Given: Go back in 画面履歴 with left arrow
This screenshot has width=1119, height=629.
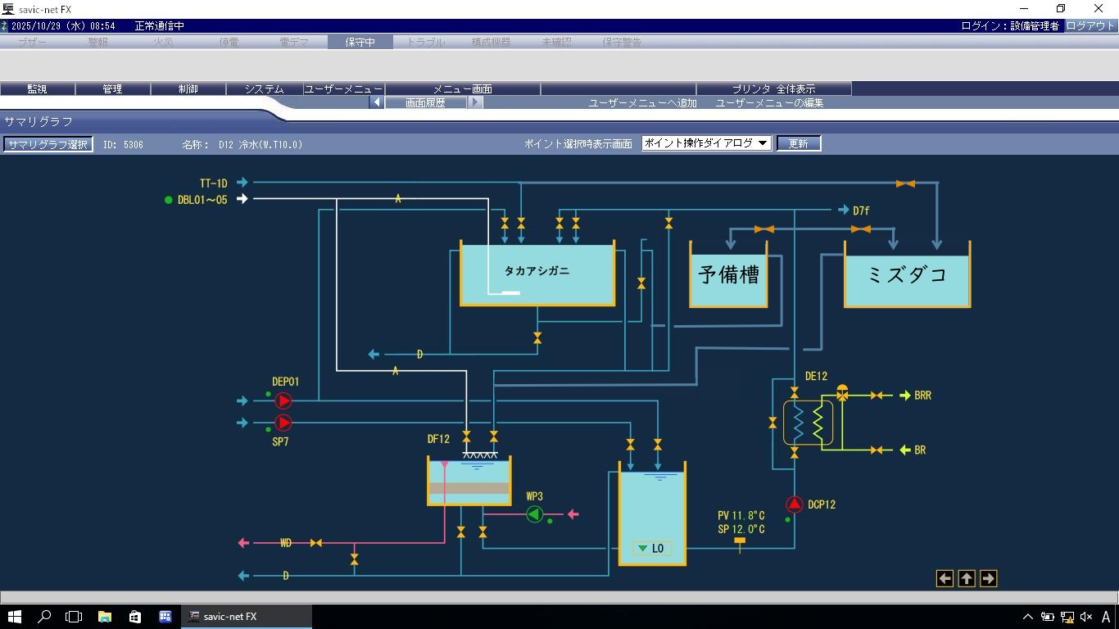Looking at the screenshot, I should pos(376,102).
